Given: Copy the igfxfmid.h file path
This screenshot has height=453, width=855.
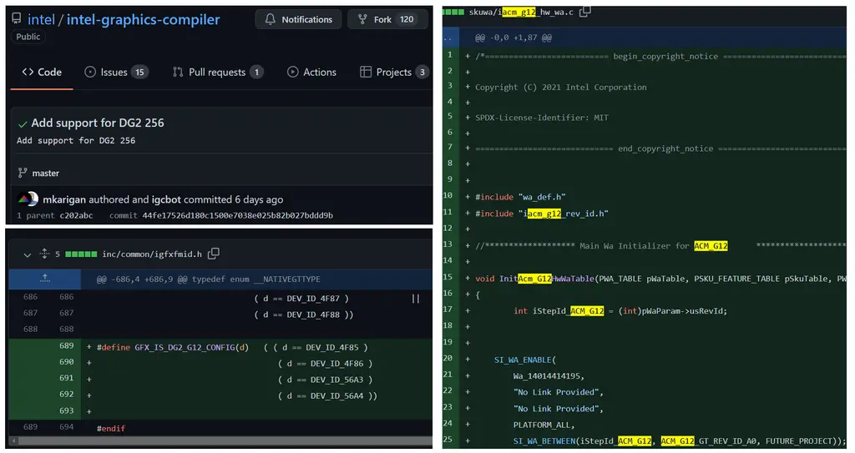Looking at the screenshot, I should pyautogui.click(x=214, y=254).
